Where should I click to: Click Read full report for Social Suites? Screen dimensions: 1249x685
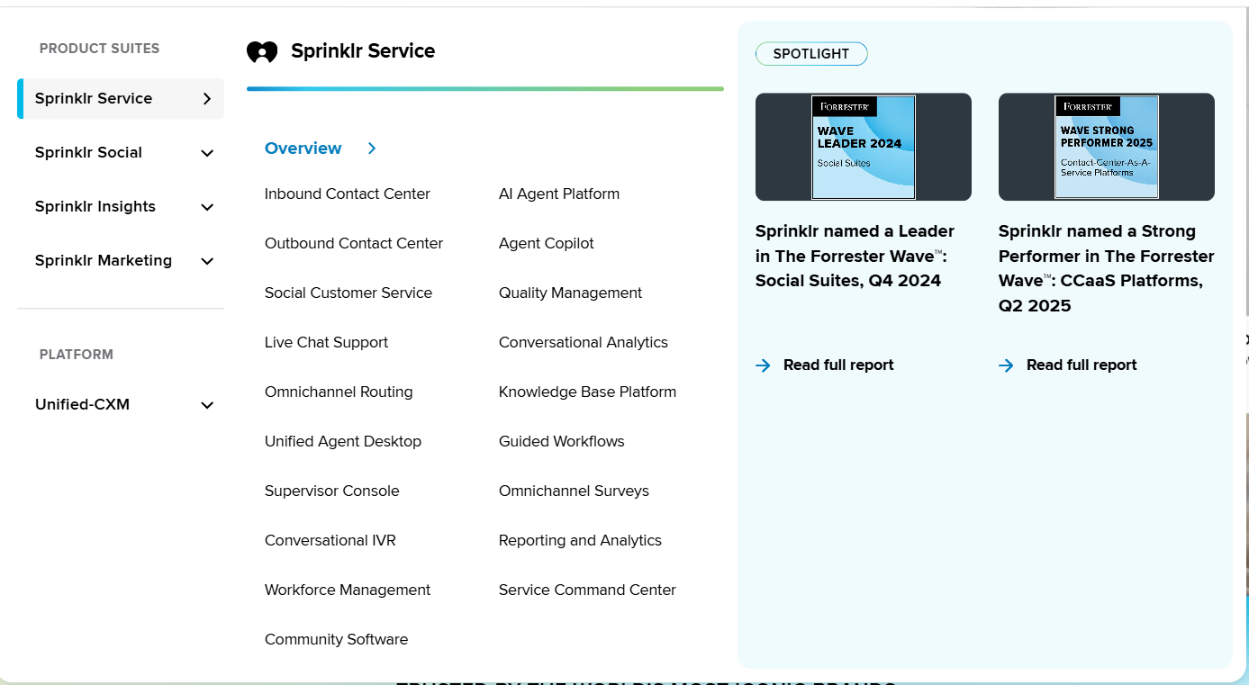[x=837, y=365]
